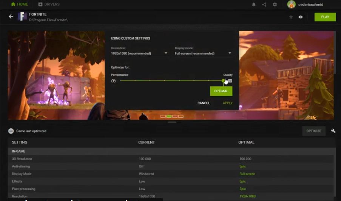
Task: Click the share icon in top bar
Action: (264, 5)
